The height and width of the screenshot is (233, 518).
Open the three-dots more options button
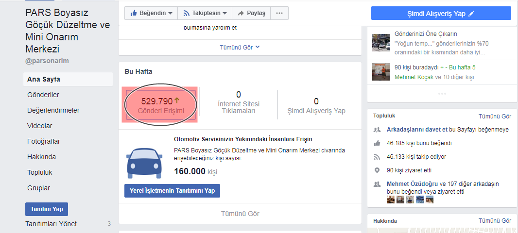(x=279, y=13)
